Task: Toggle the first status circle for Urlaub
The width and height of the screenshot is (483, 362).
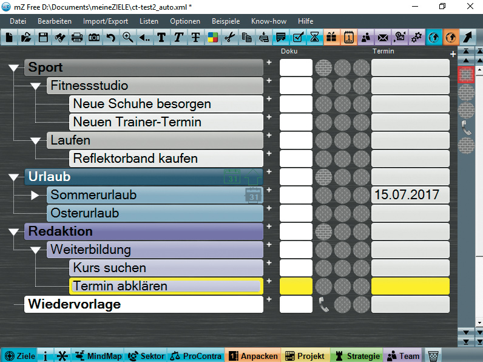Action: pos(324,177)
